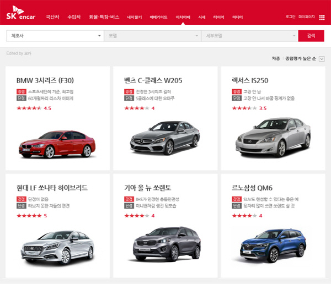Open BMW 3시리즈 (F30) title

click(x=45, y=80)
